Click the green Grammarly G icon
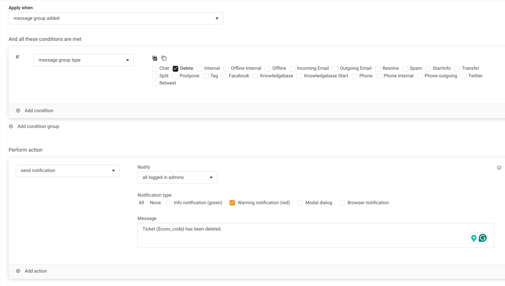 pyautogui.click(x=483, y=238)
